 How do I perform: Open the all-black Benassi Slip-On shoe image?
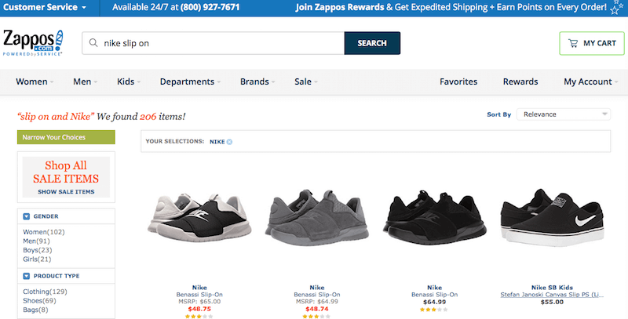[x=435, y=218]
